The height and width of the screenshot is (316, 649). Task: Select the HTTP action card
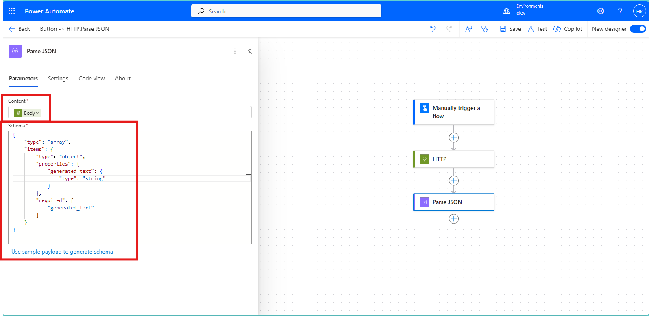pos(454,159)
